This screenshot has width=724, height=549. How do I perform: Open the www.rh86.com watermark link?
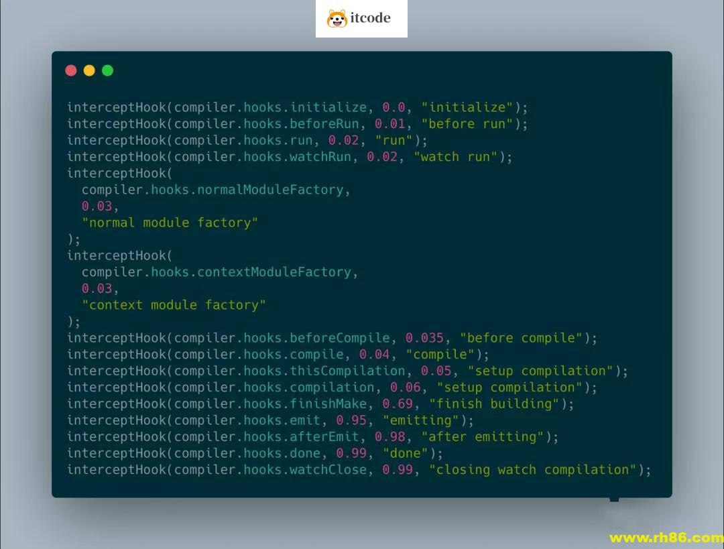[x=664, y=536]
